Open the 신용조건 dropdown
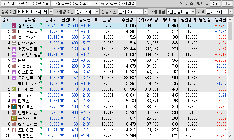 (145, 12)
